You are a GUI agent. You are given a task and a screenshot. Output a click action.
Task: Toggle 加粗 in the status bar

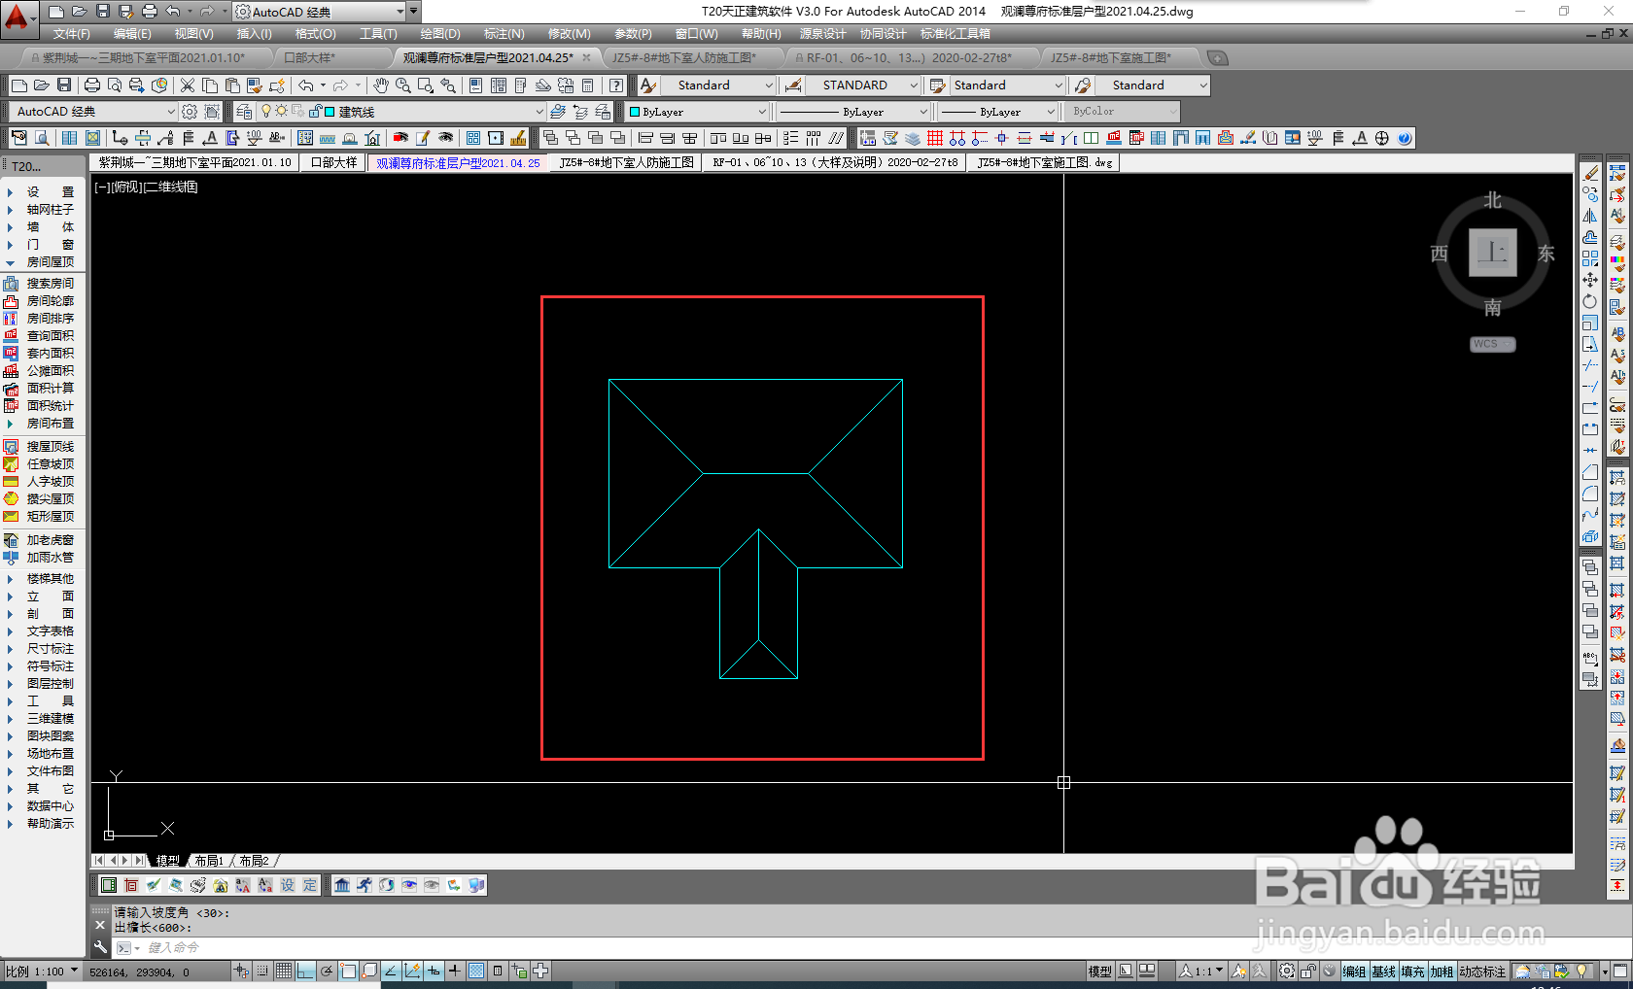coord(1442,972)
